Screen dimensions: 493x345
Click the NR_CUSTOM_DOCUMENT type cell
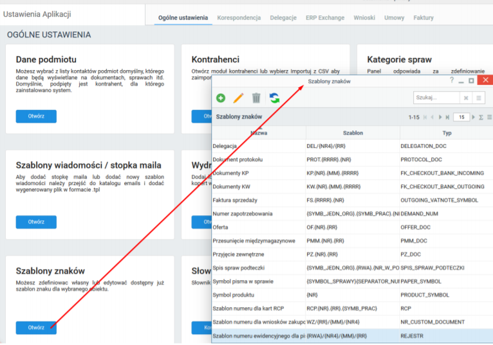(x=447, y=322)
